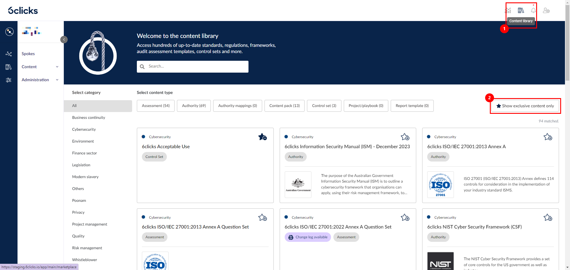Filter by Control set (3)
Screen dimensions: 570x270
(324, 106)
